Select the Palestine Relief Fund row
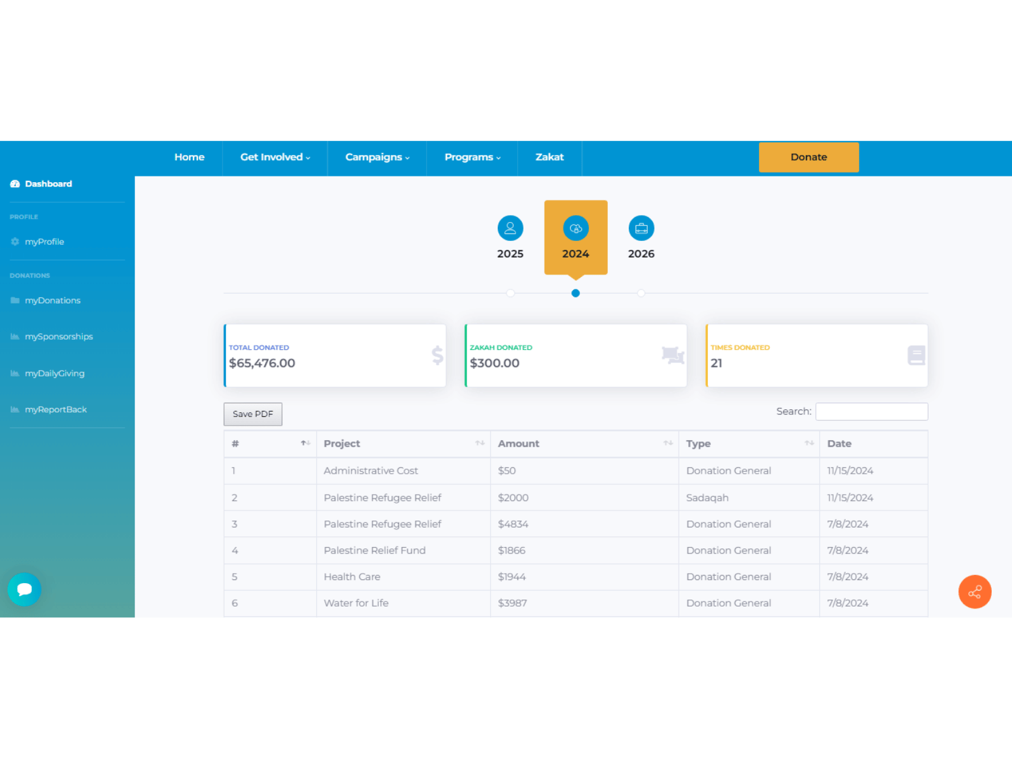This screenshot has height=759, width=1012. pyautogui.click(x=576, y=551)
